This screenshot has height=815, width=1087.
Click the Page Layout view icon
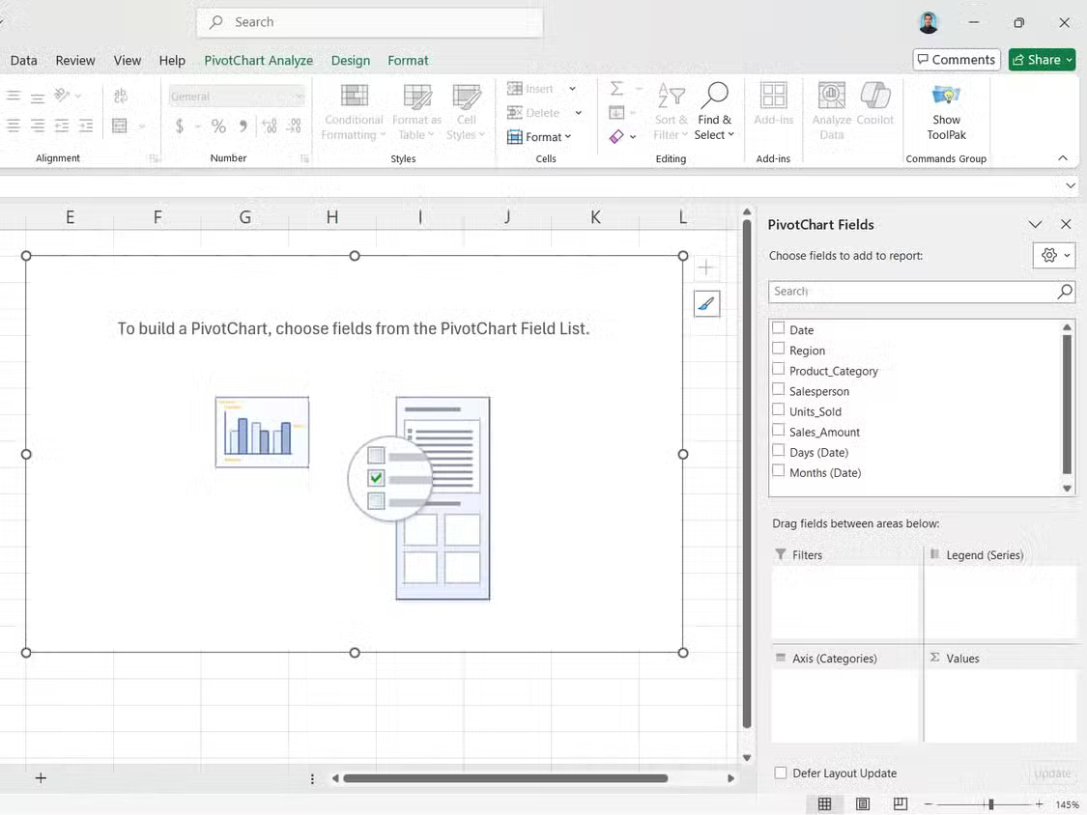(x=862, y=803)
